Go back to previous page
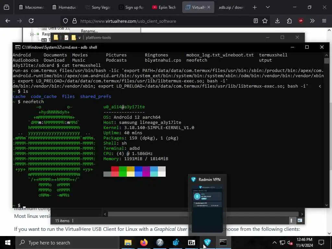The height and width of the screenshot is (249, 332). point(8,21)
